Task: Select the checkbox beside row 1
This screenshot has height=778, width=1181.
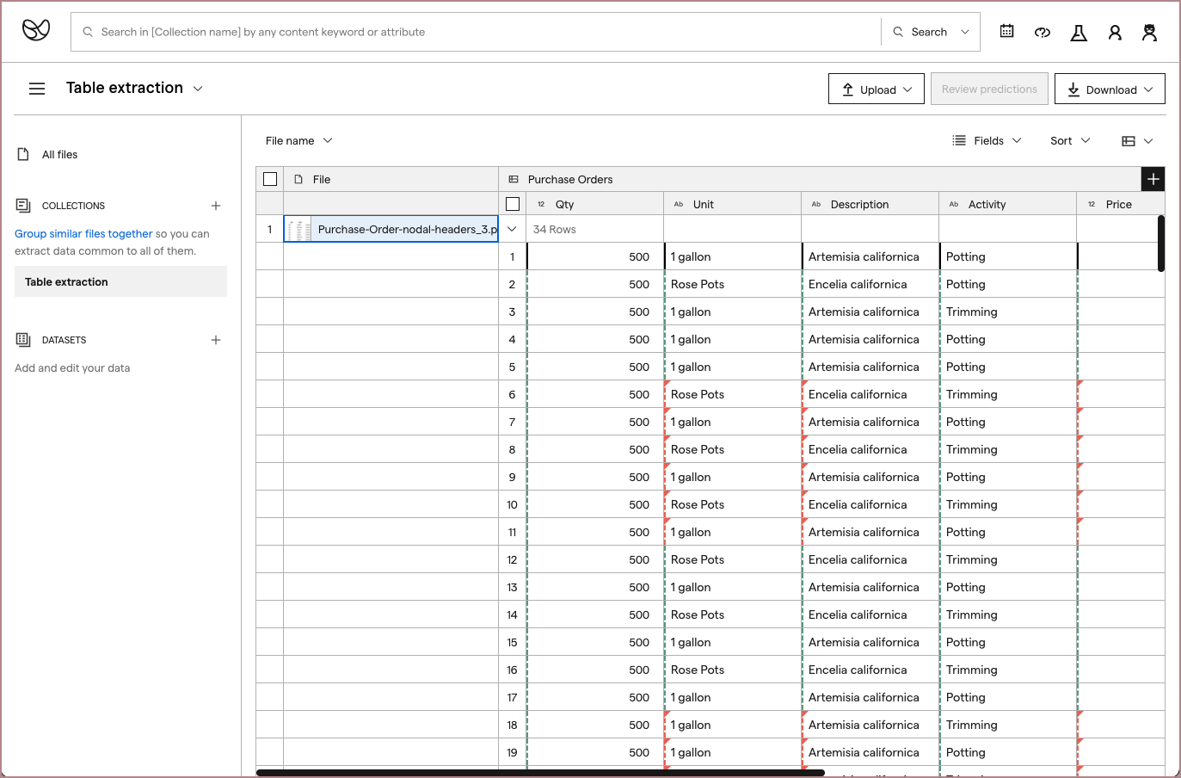Action: (270, 229)
